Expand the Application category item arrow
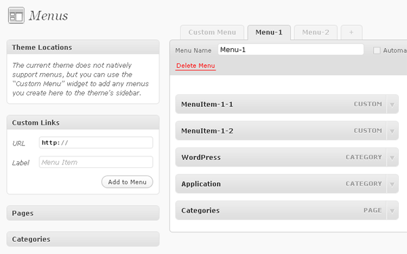The width and height of the screenshot is (407, 254). pos(392,184)
